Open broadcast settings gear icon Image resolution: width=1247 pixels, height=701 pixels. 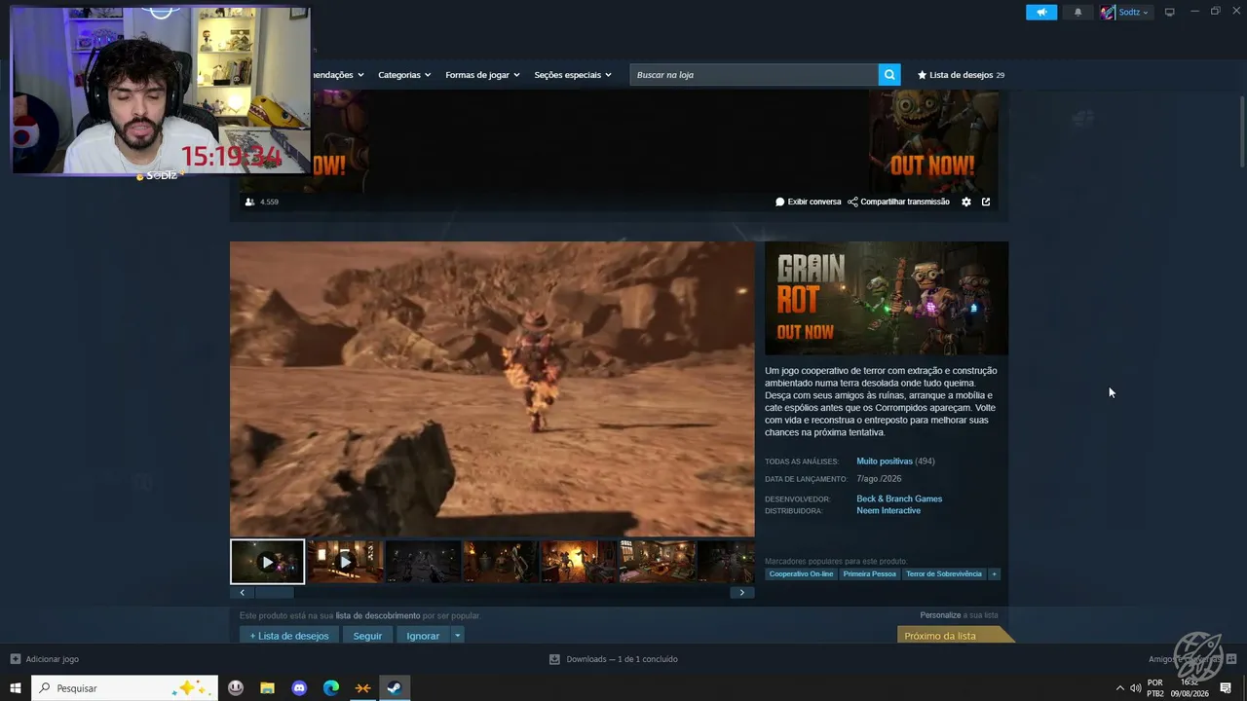(966, 202)
